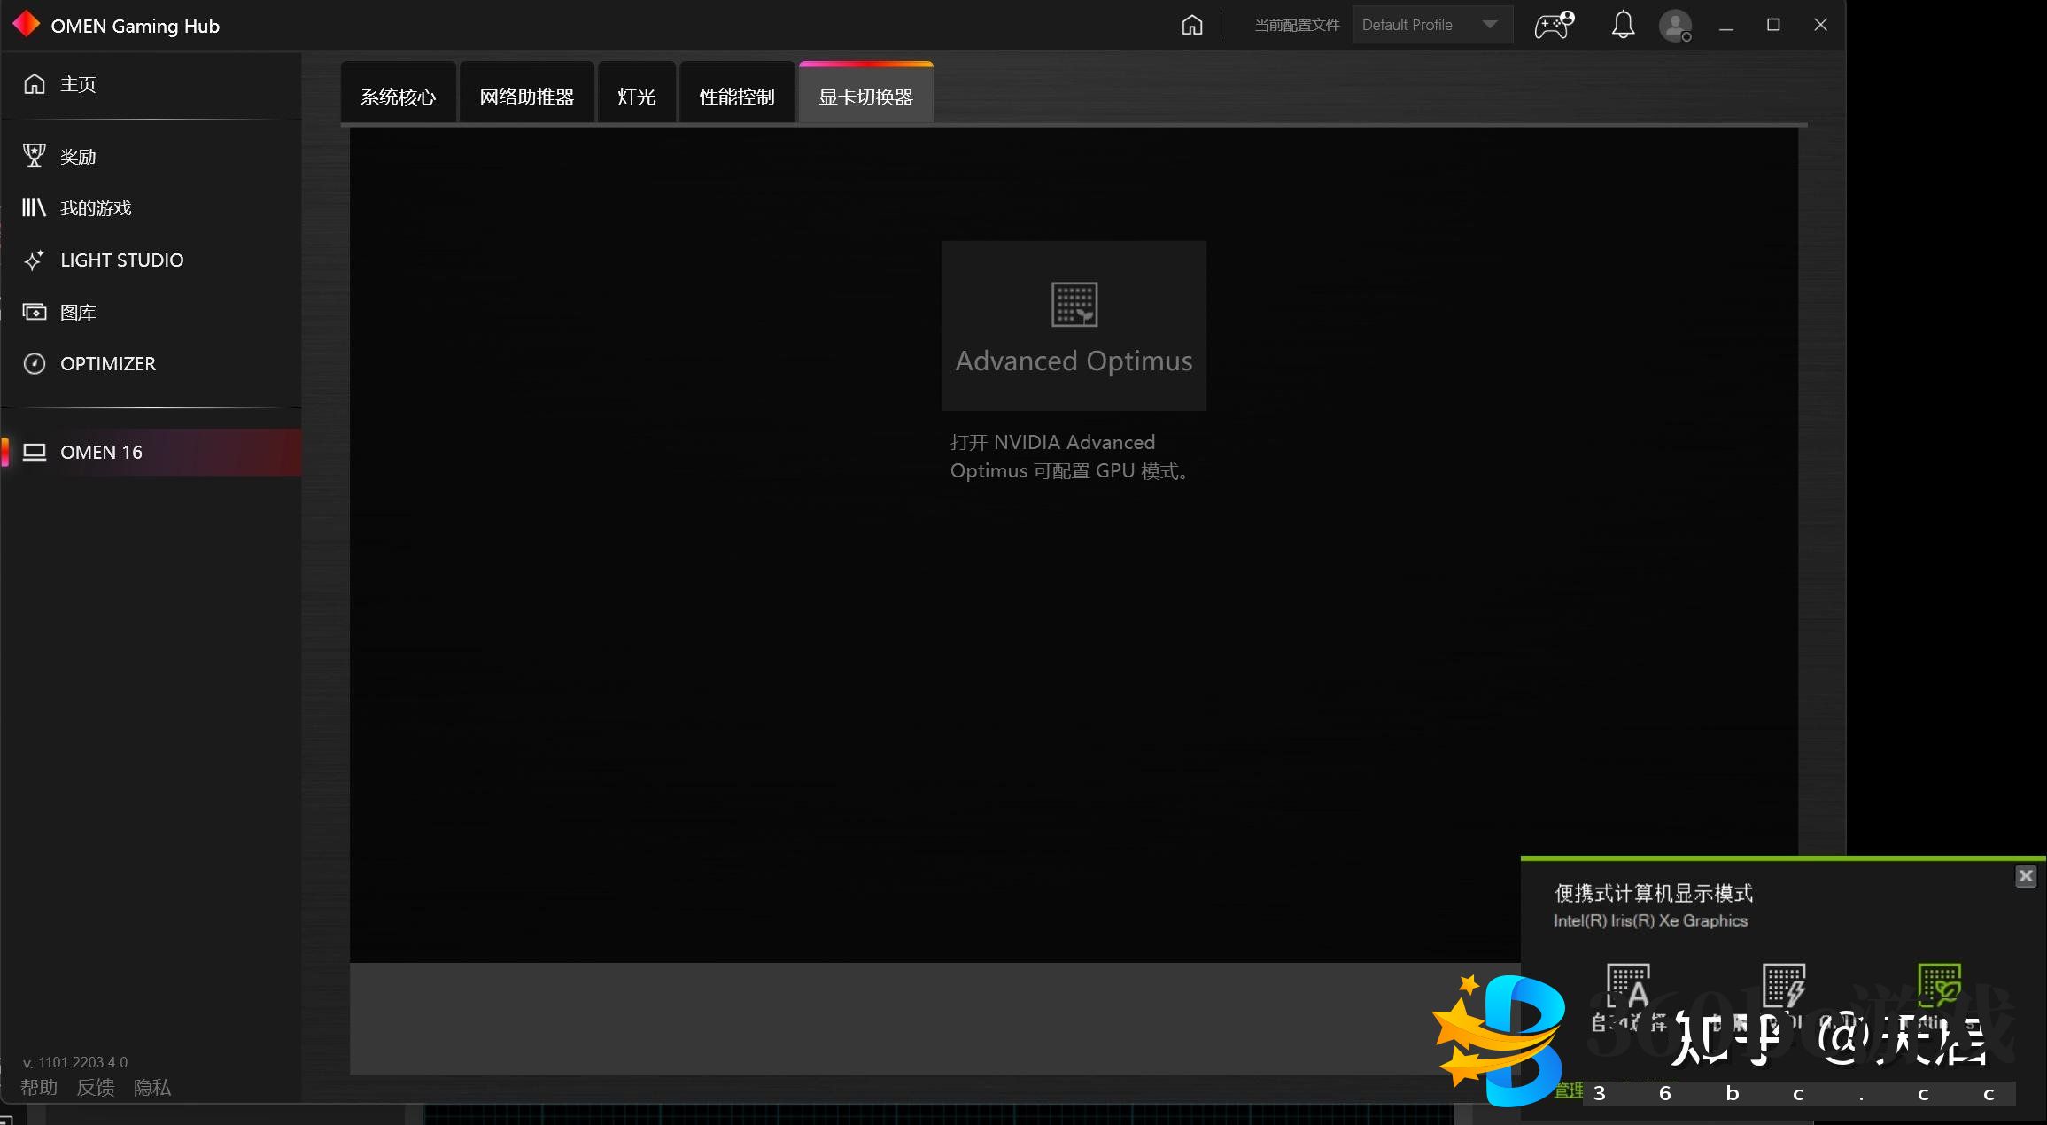Open the 主页 home page in sidebar

tap(77, 84)
